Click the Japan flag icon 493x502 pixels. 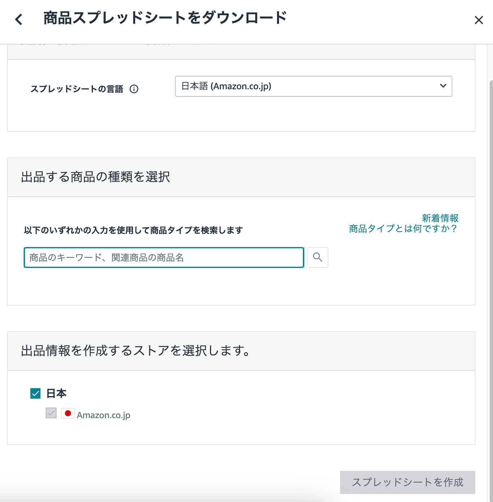pos(68,413)
